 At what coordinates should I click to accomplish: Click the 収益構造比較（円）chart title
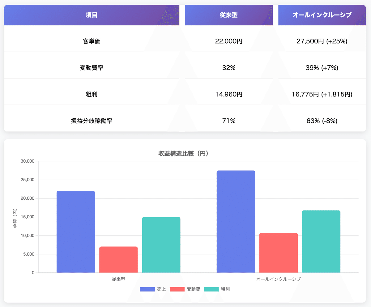[x=183, y=153]
